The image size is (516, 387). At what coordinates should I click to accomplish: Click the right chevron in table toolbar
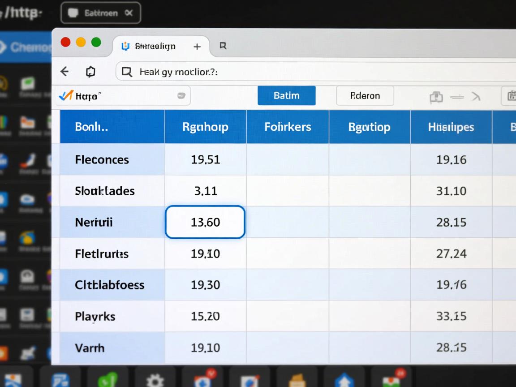(475, 96)
